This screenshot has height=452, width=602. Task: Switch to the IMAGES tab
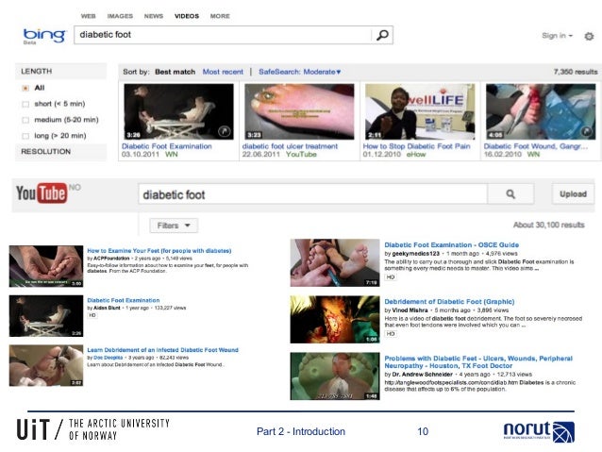click(120, 16)
